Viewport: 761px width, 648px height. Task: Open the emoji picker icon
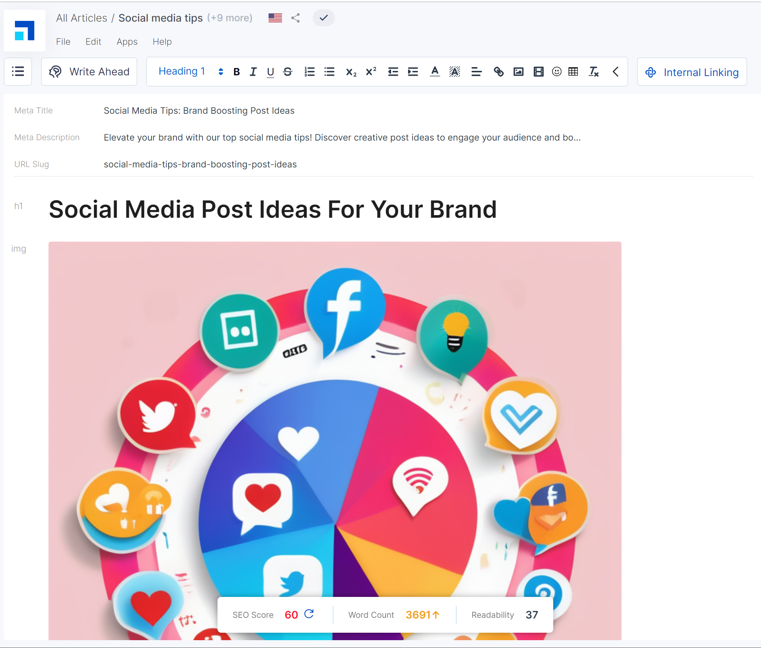point(557,72)
